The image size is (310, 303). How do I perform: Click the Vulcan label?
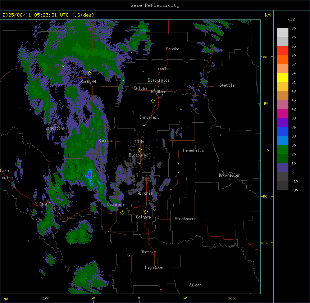coord(195,285)
